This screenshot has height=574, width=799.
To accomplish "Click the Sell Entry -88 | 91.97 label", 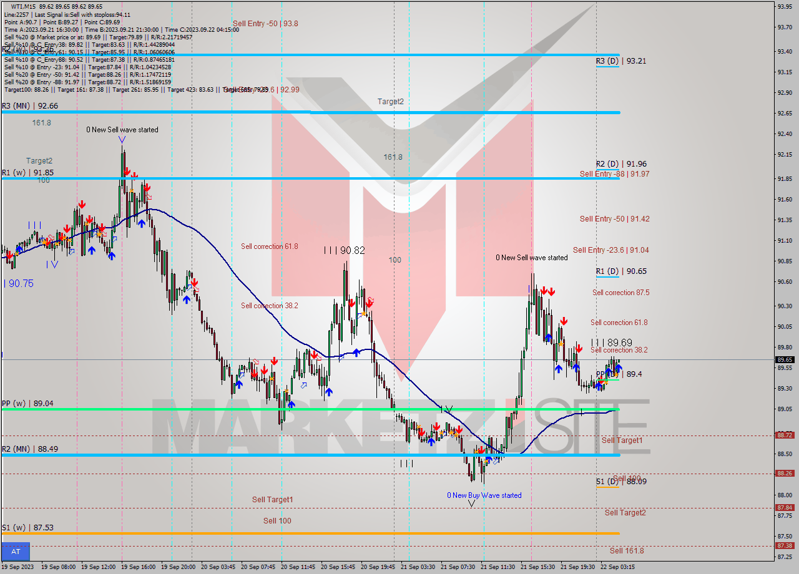I will (614, 174).
